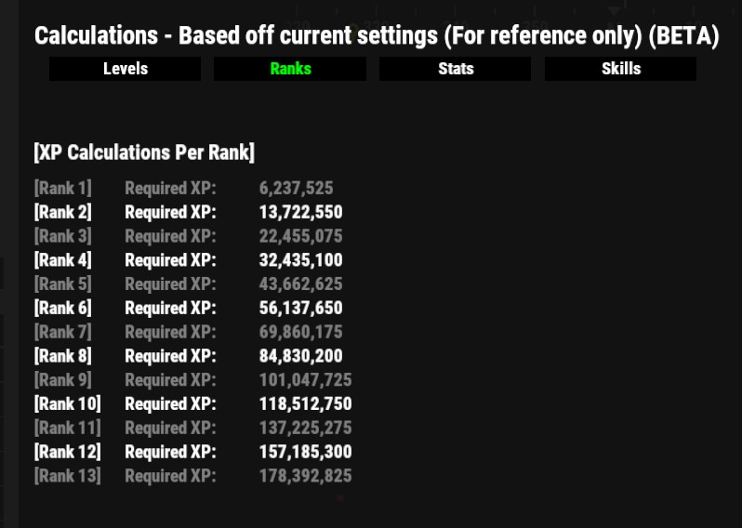Click the XP Calculations Per Rank heading

[144, 152]
